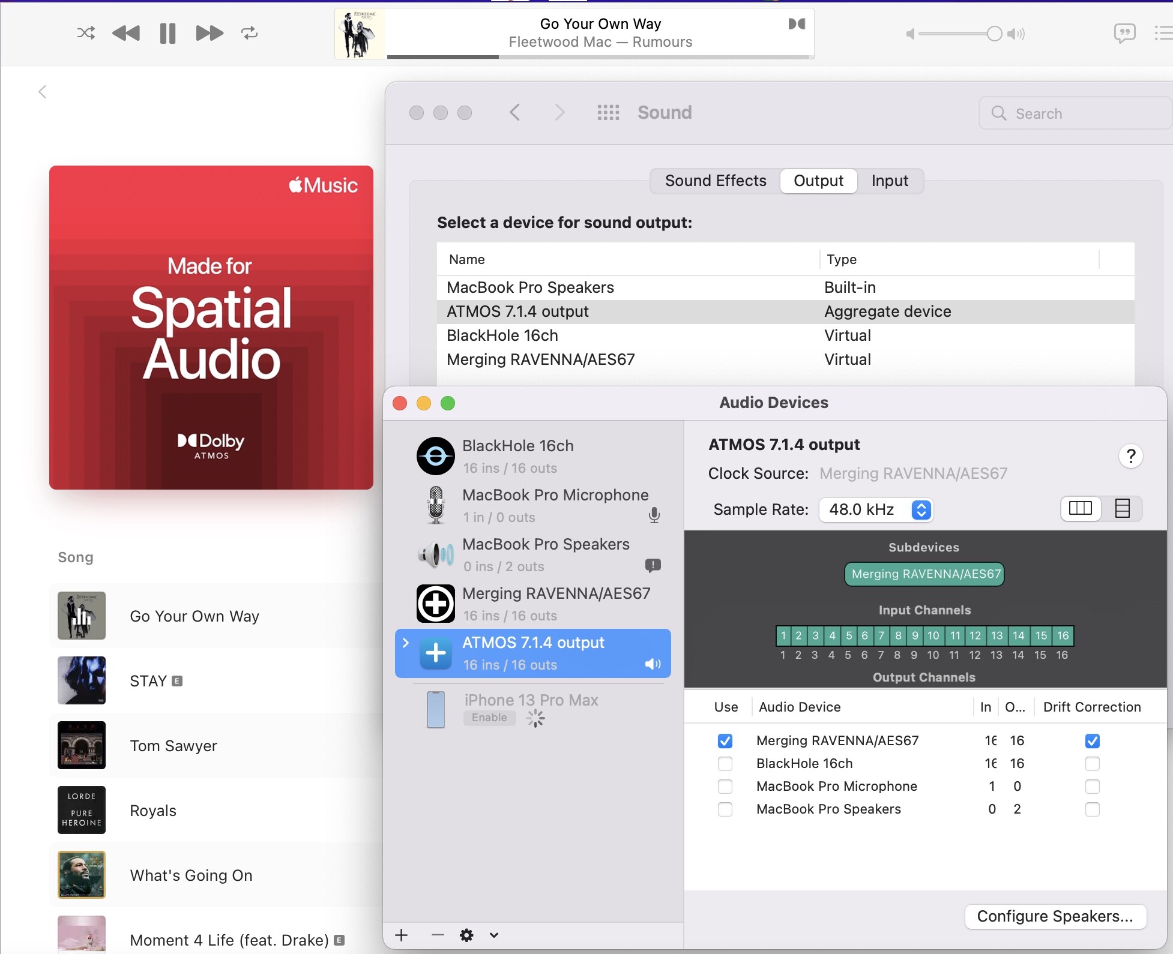Open the Up Next queue list icon

tap(1163, 33)
